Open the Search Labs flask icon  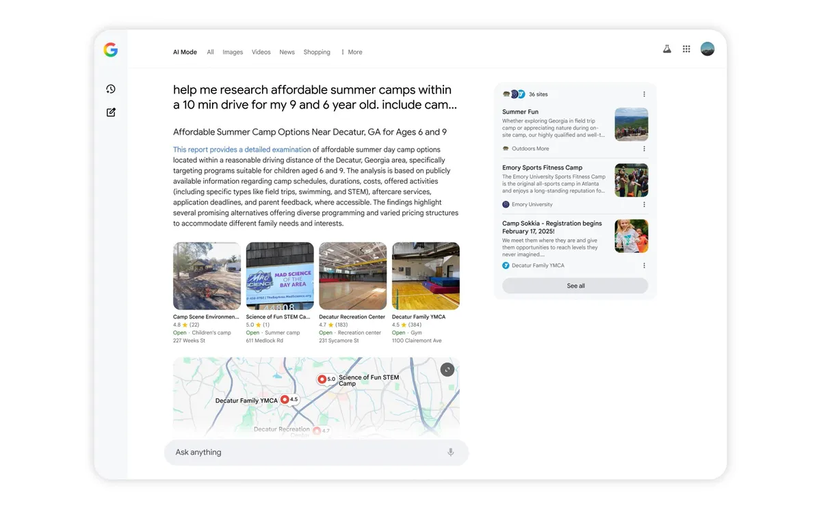coord(667,49)
